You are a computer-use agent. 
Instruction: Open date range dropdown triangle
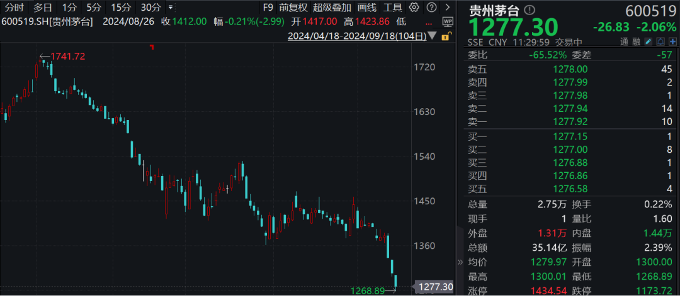point(433,36)
